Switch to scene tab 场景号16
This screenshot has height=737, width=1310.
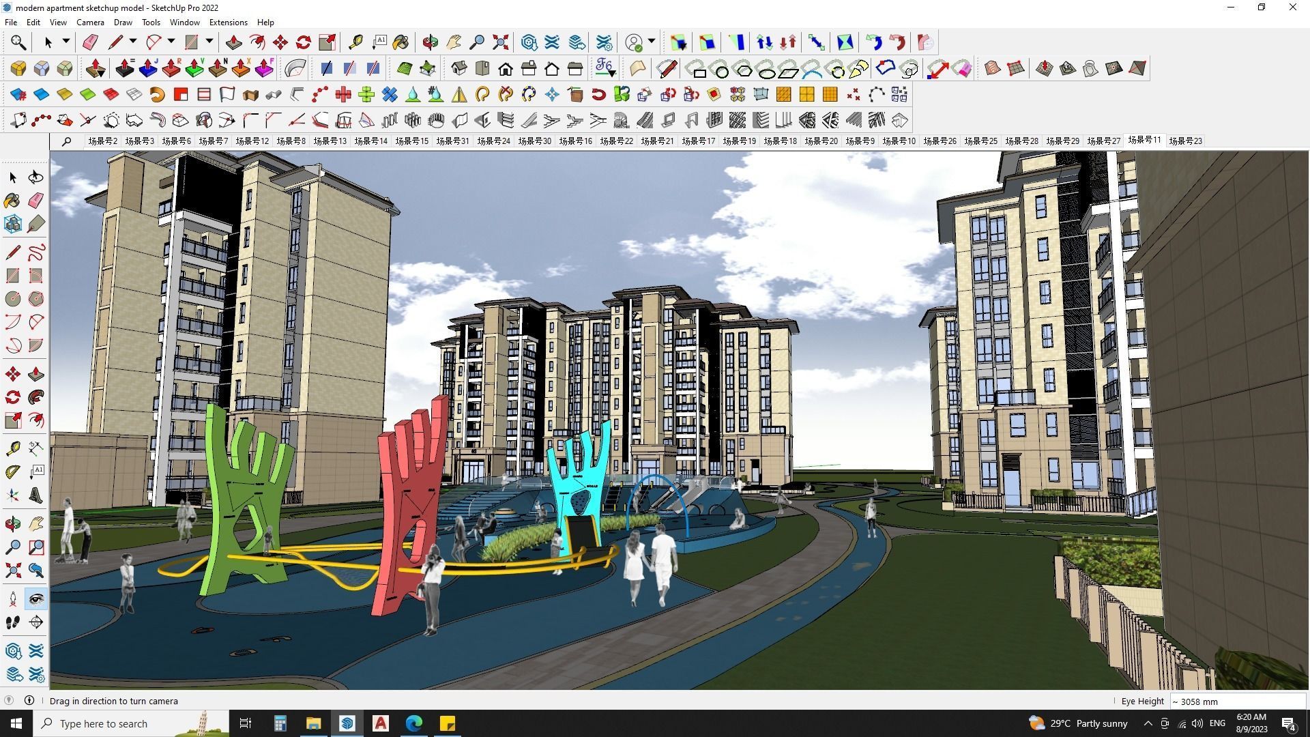pyautogui.click(x=575, y=141)
